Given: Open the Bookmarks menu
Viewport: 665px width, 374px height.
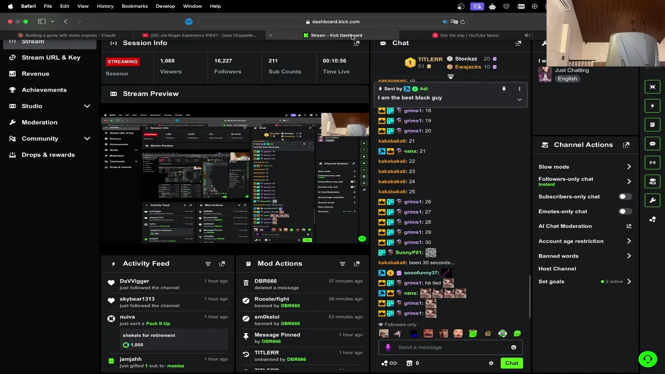Looking at the screenshot, I should click(x=135, y=6).
